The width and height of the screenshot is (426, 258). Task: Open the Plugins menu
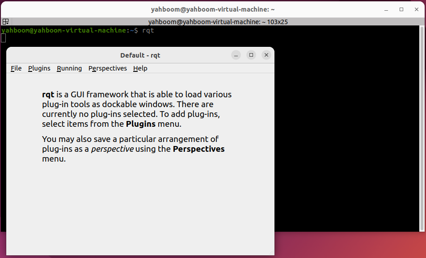pos(39,68)
